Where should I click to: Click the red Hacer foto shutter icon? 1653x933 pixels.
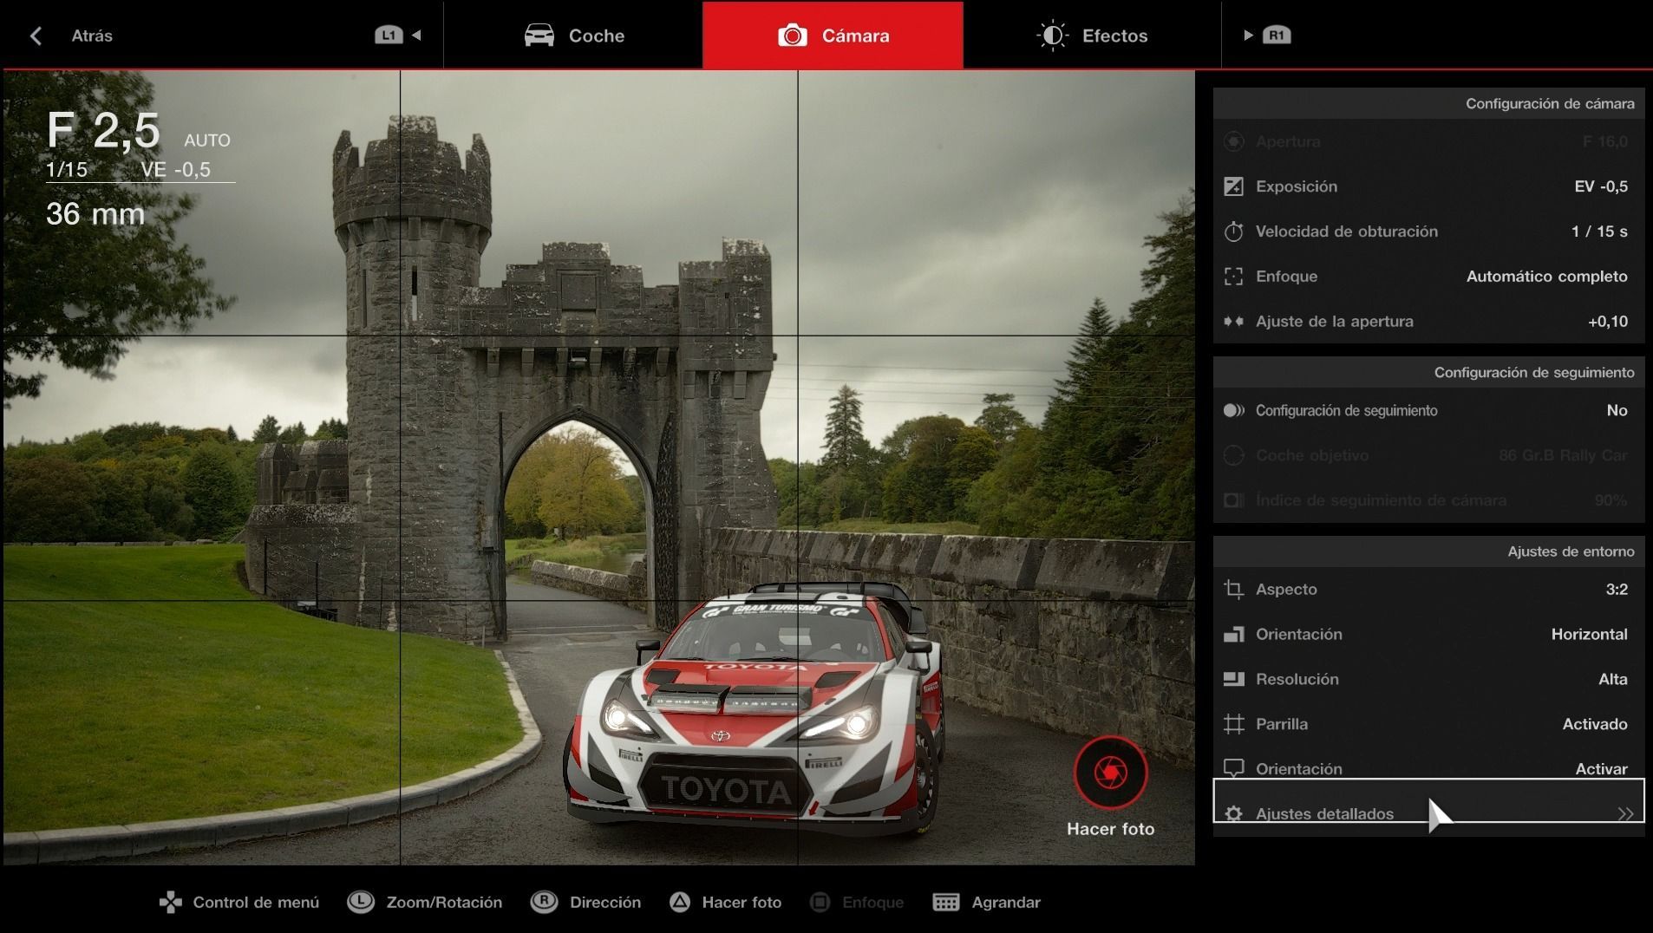(x=1110, y=772)
